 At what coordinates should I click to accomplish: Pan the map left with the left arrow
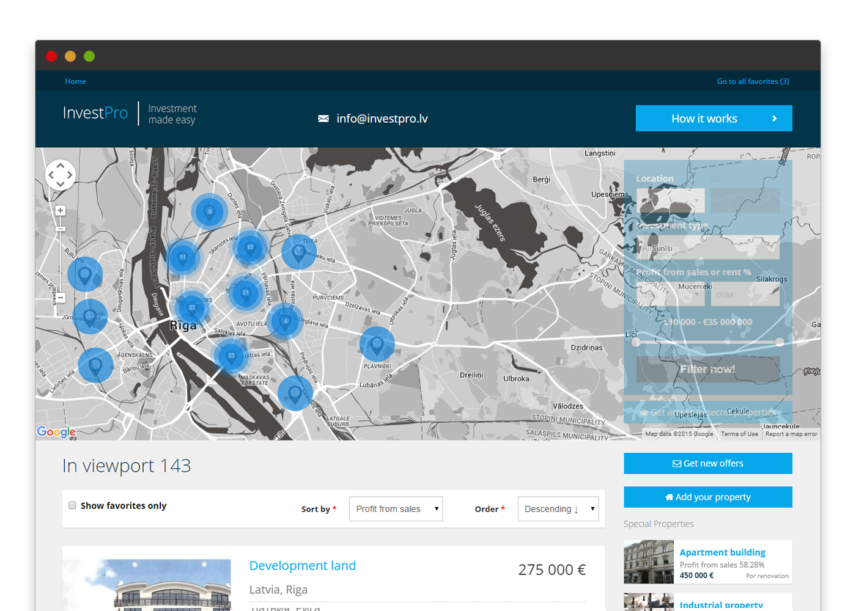pos(51,175)
